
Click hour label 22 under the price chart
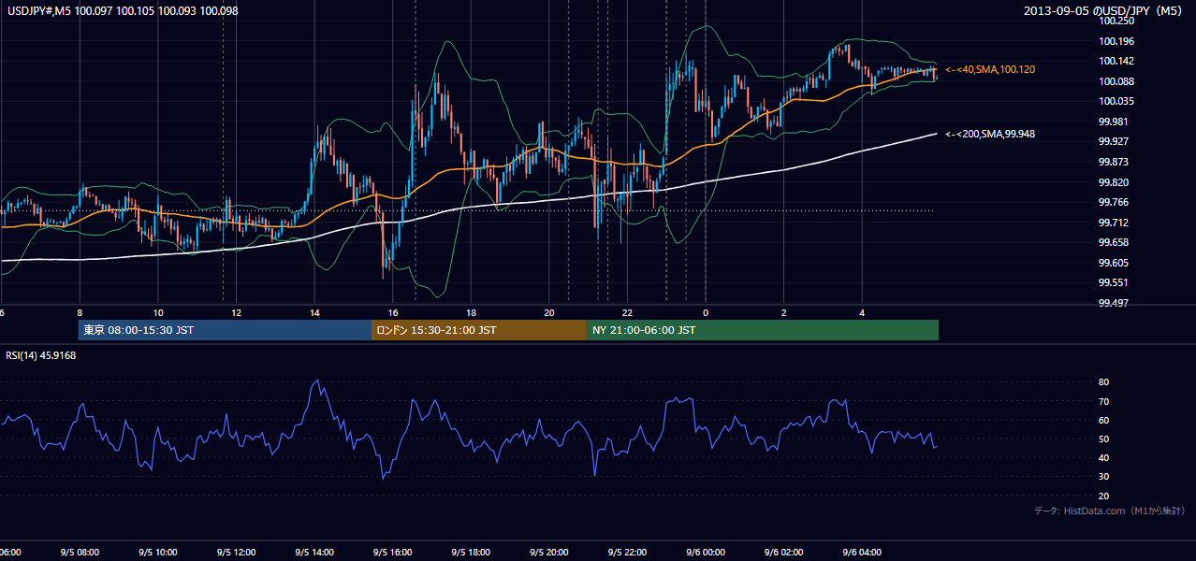pyautogui.click(x=627, y=312)
